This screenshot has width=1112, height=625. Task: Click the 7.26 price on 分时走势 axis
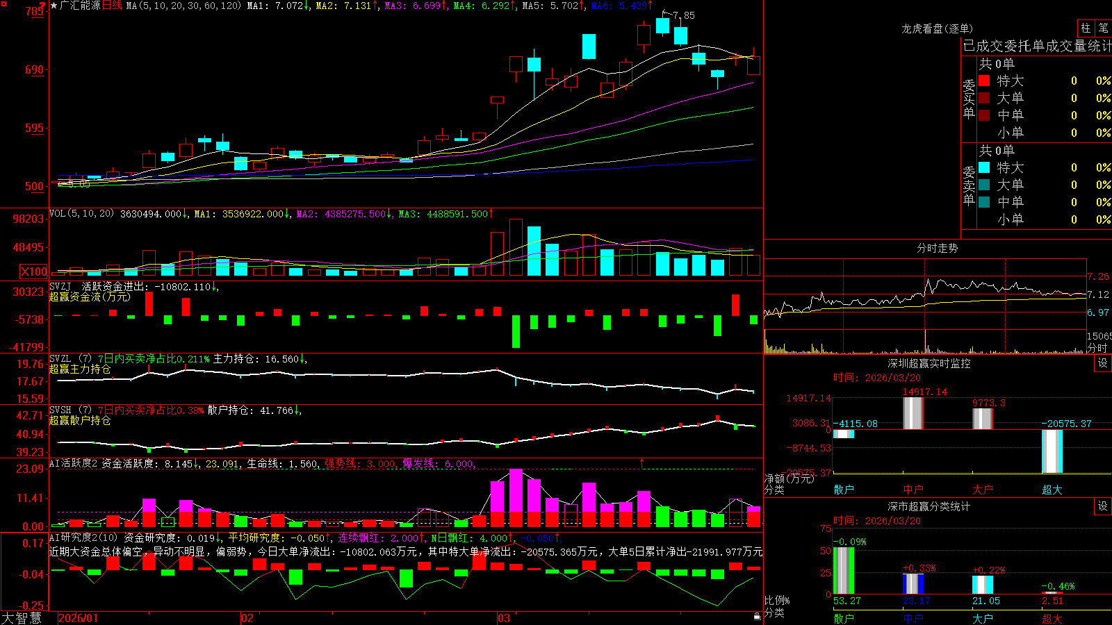click(1098, 276)
